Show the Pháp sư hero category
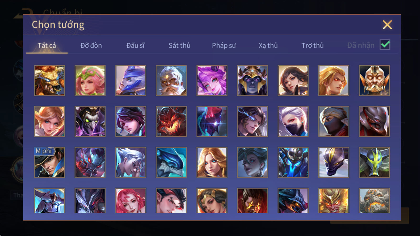Screen dimensions: 420x236 224,45
